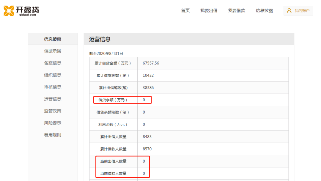Click the 借贷余额（万元） row label
The image size is (321, 181).
(x=113, y=100)
